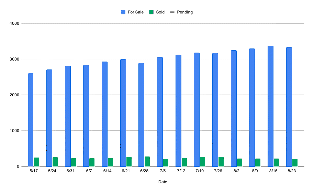
Task: Click the 4000 y-axis label
Action: coord(14,23)
